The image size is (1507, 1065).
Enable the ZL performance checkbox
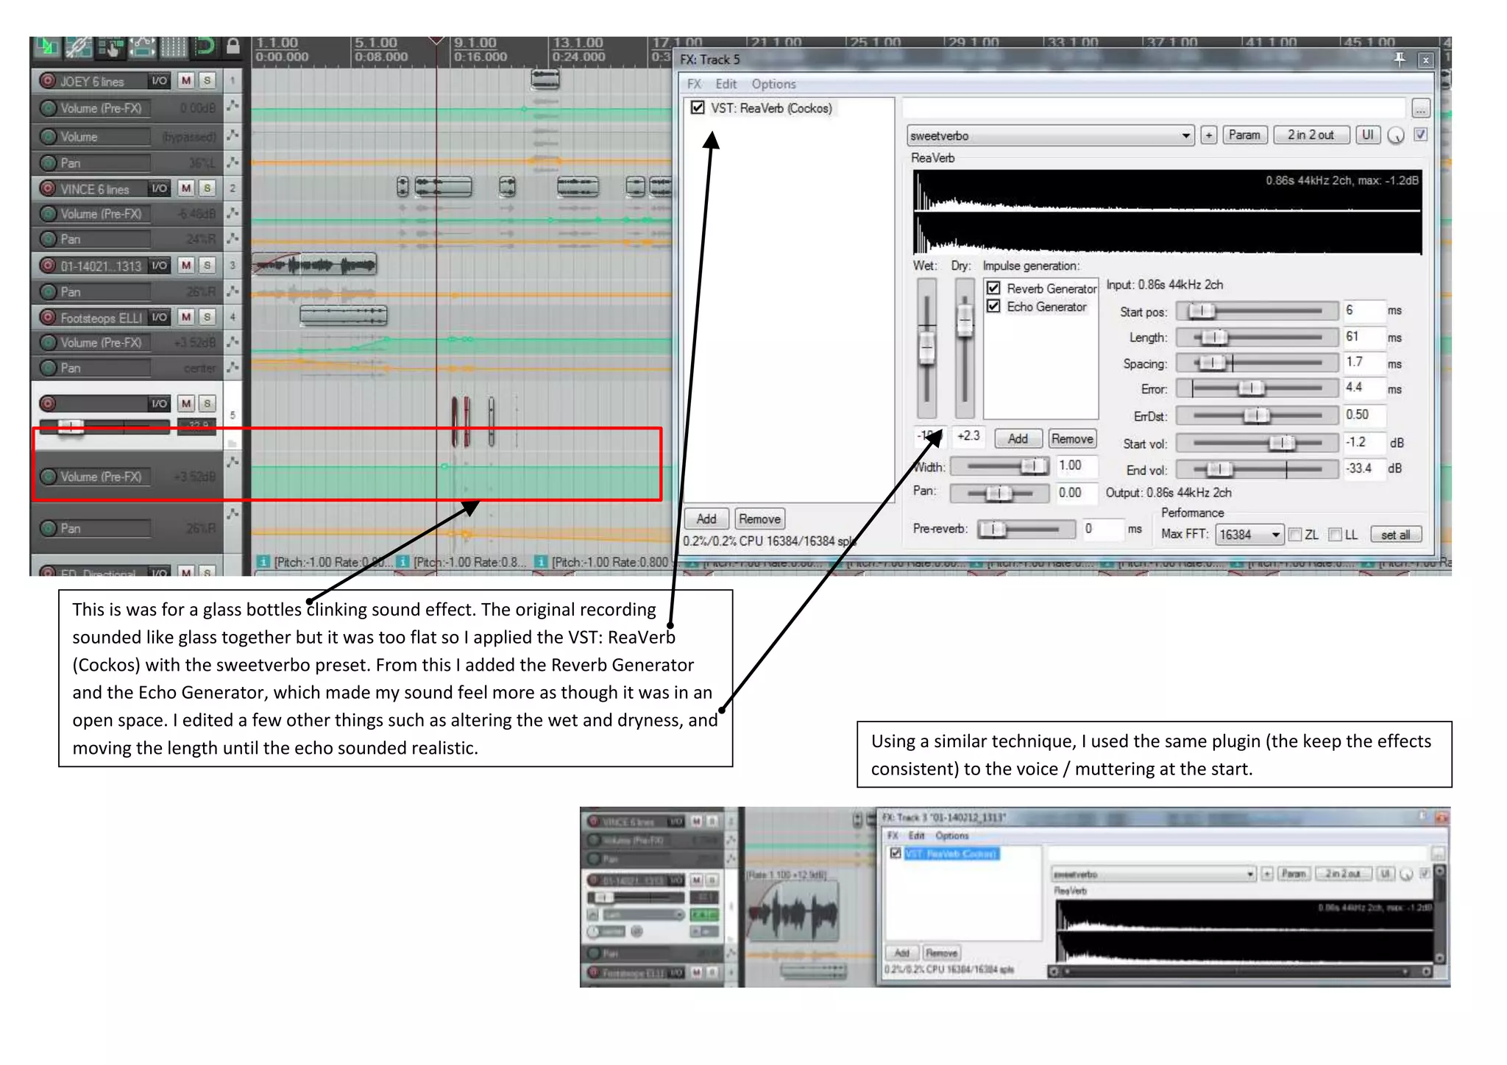point(1296,535)
